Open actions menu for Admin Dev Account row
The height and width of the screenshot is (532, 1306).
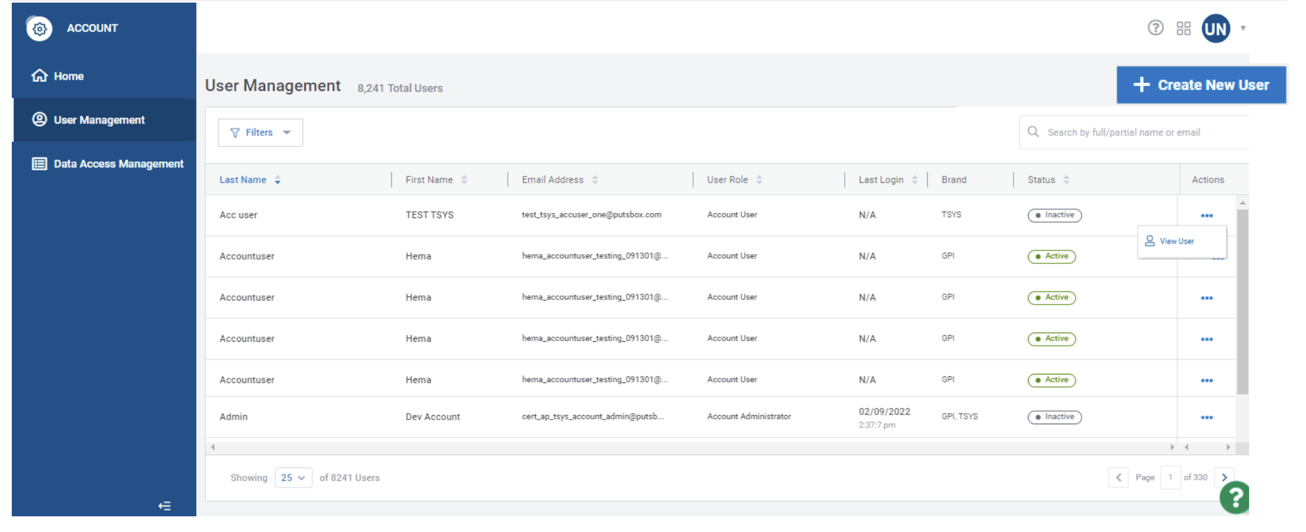(x=1207, y=417)
